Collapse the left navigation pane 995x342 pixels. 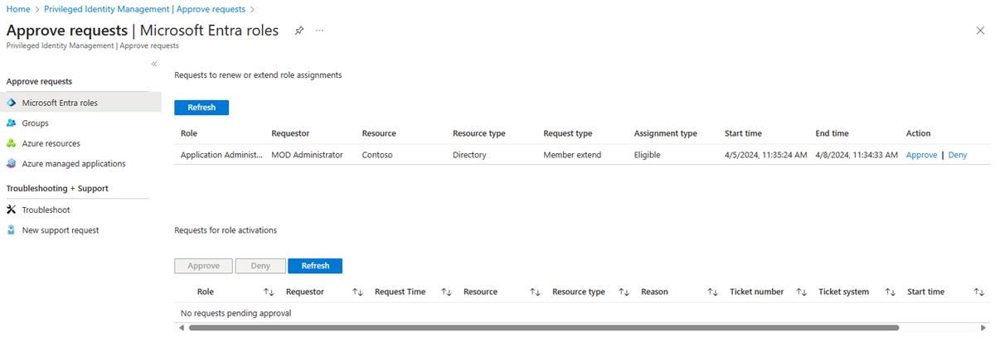tap(154, 64)
